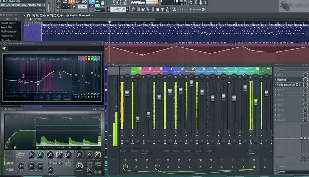Viewport: 309px width, 177px height.
Task: Open the Parametric EQ 2 window options gear
Action: (6, 43)
